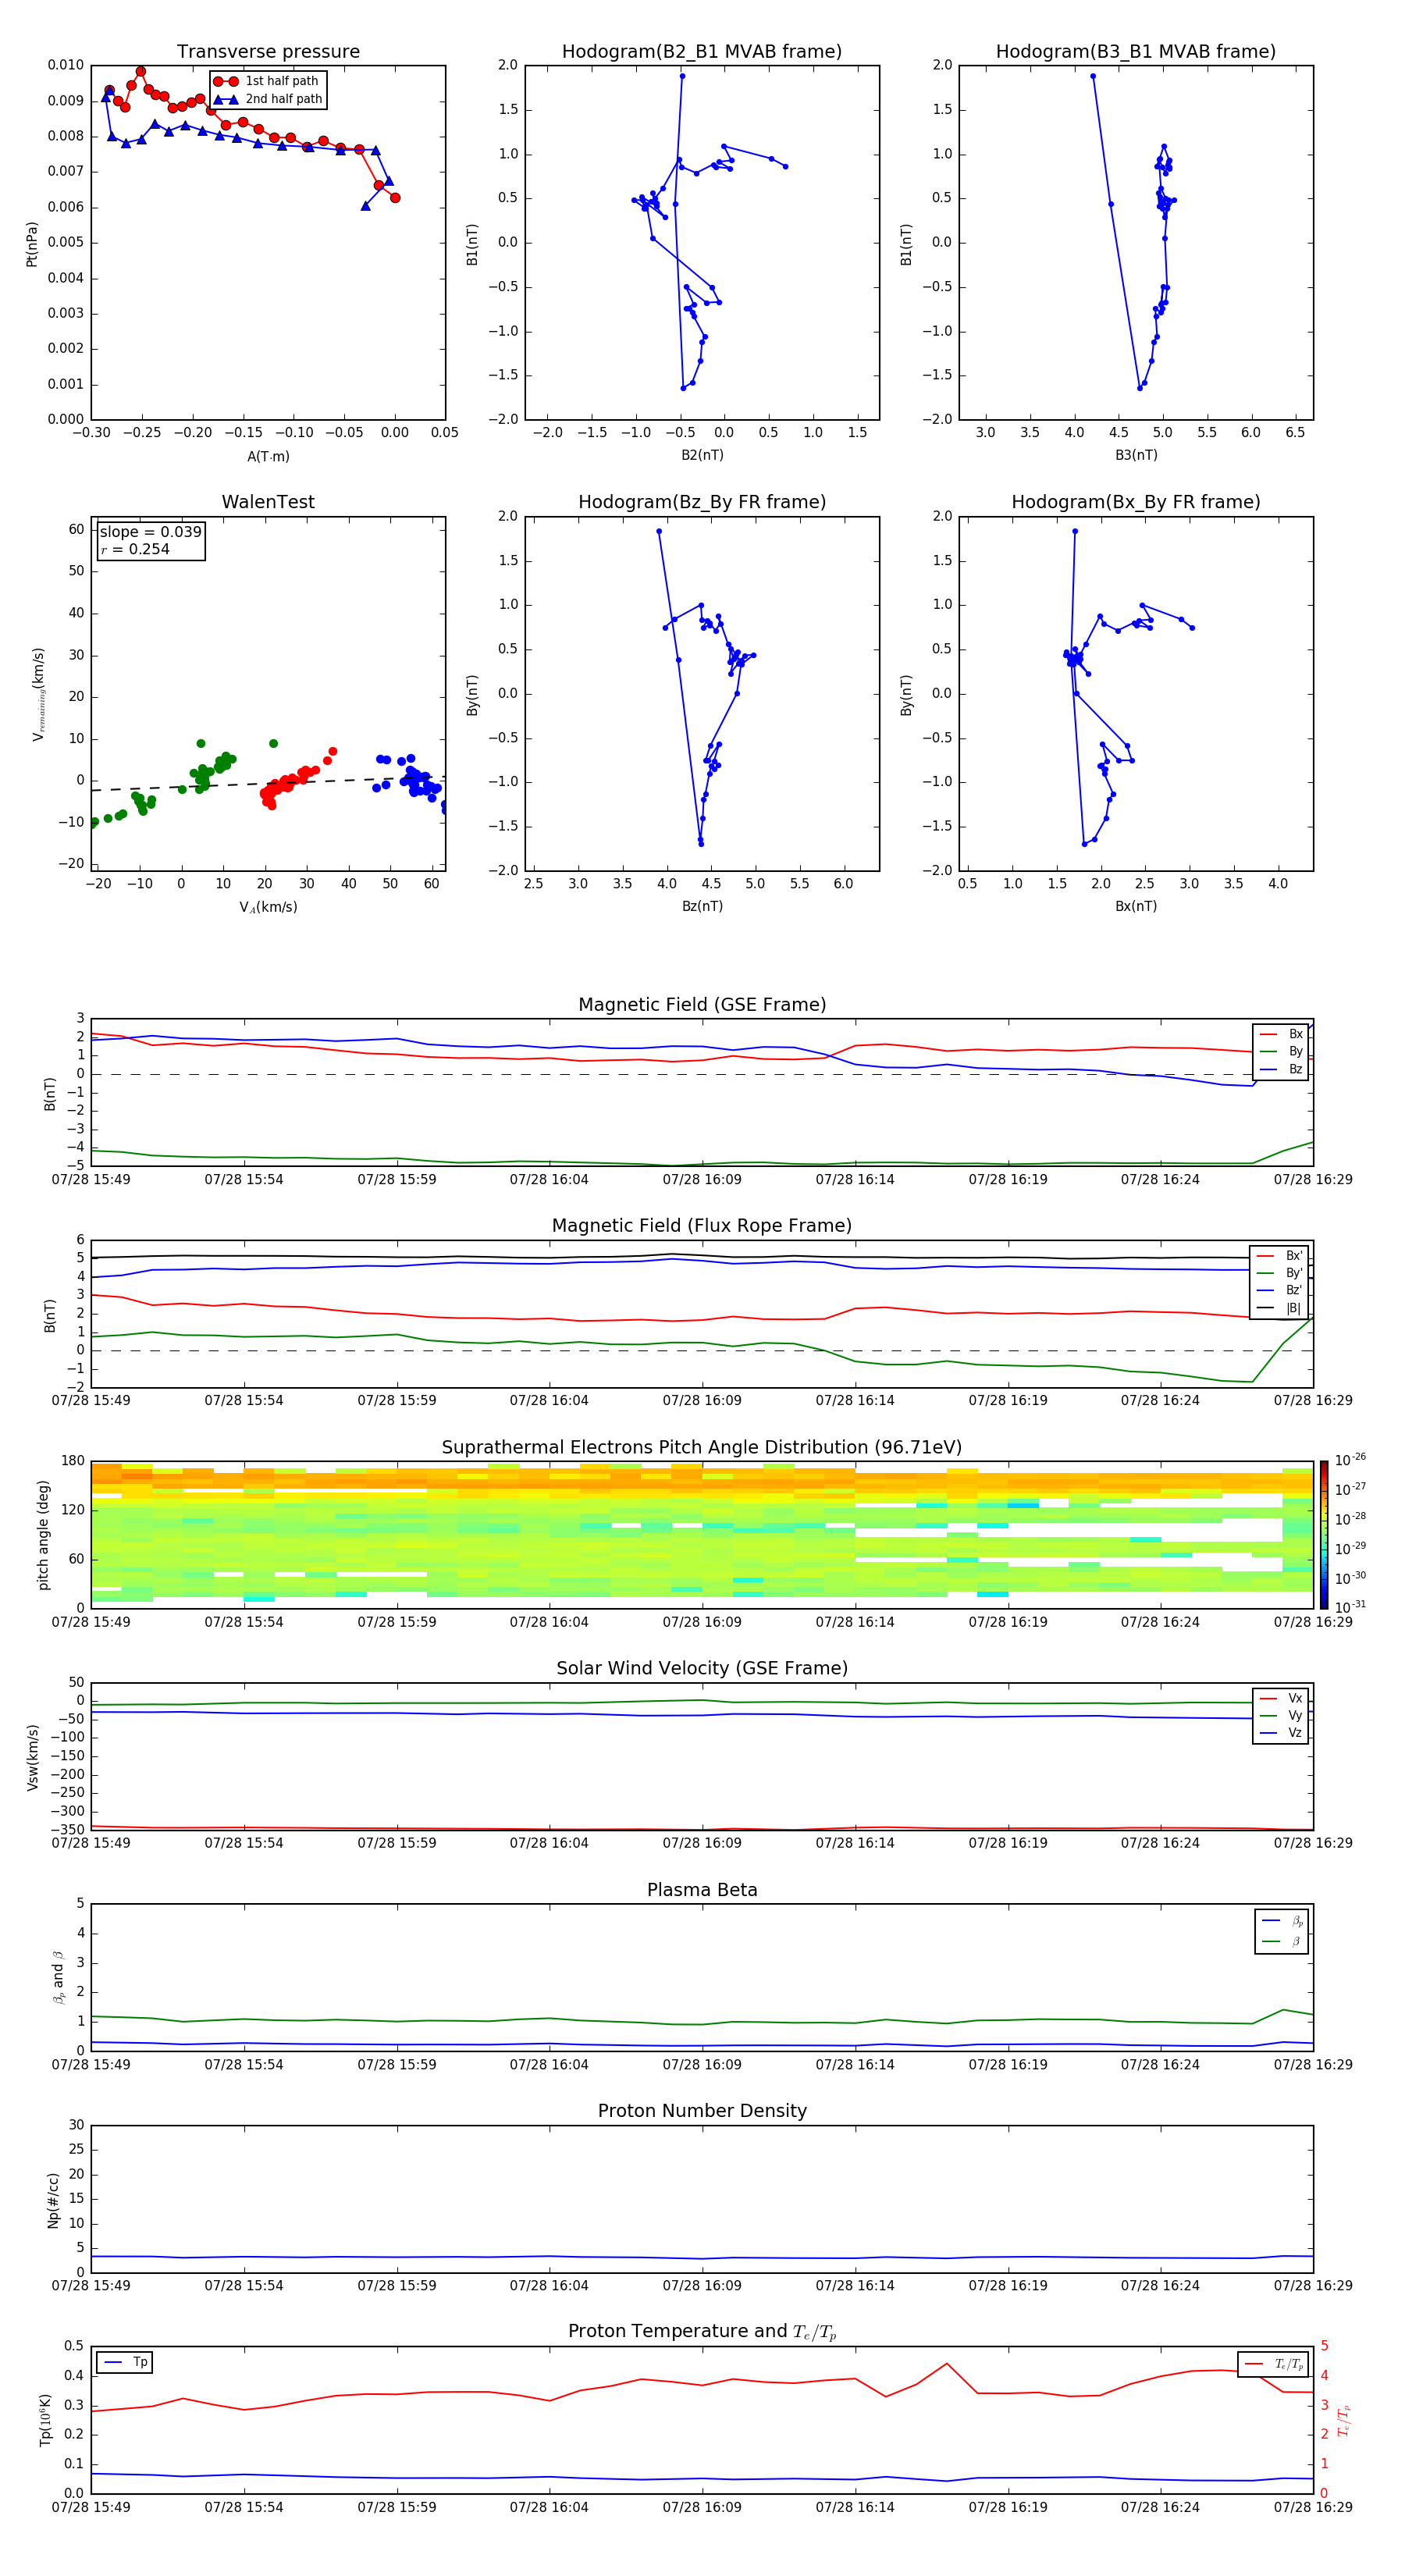Click the 'Te/Tp' red right-axis label
The image size is (1405, 2576).
coord(1343,2421)
